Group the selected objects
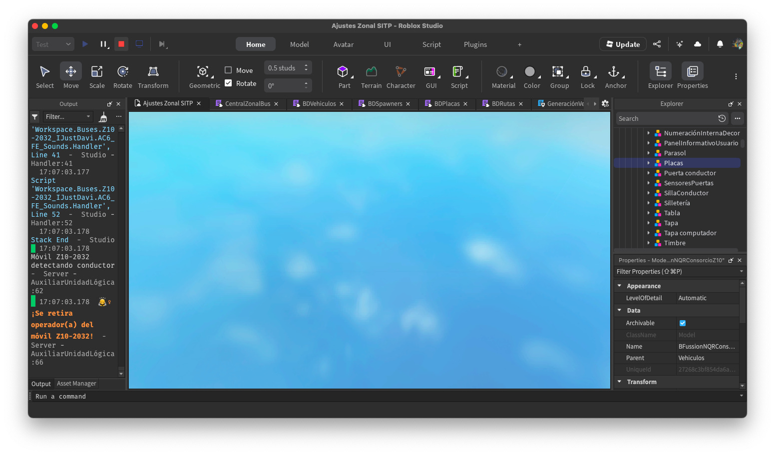The height and width of the screenshot is (455, 775). pos(559,76)
